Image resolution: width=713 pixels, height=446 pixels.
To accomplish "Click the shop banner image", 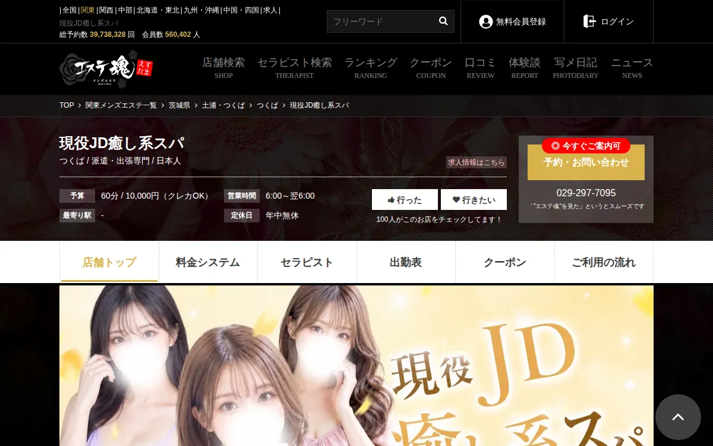I will click(356, 366).
